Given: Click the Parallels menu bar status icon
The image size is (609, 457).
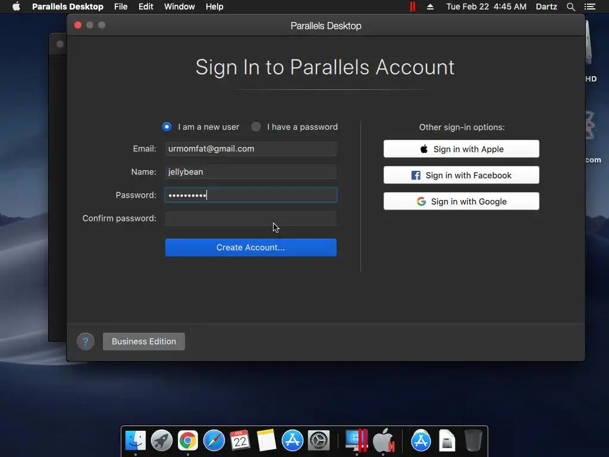Looking at the screenshot, I should pyautogui.click(x=413, y=7).
